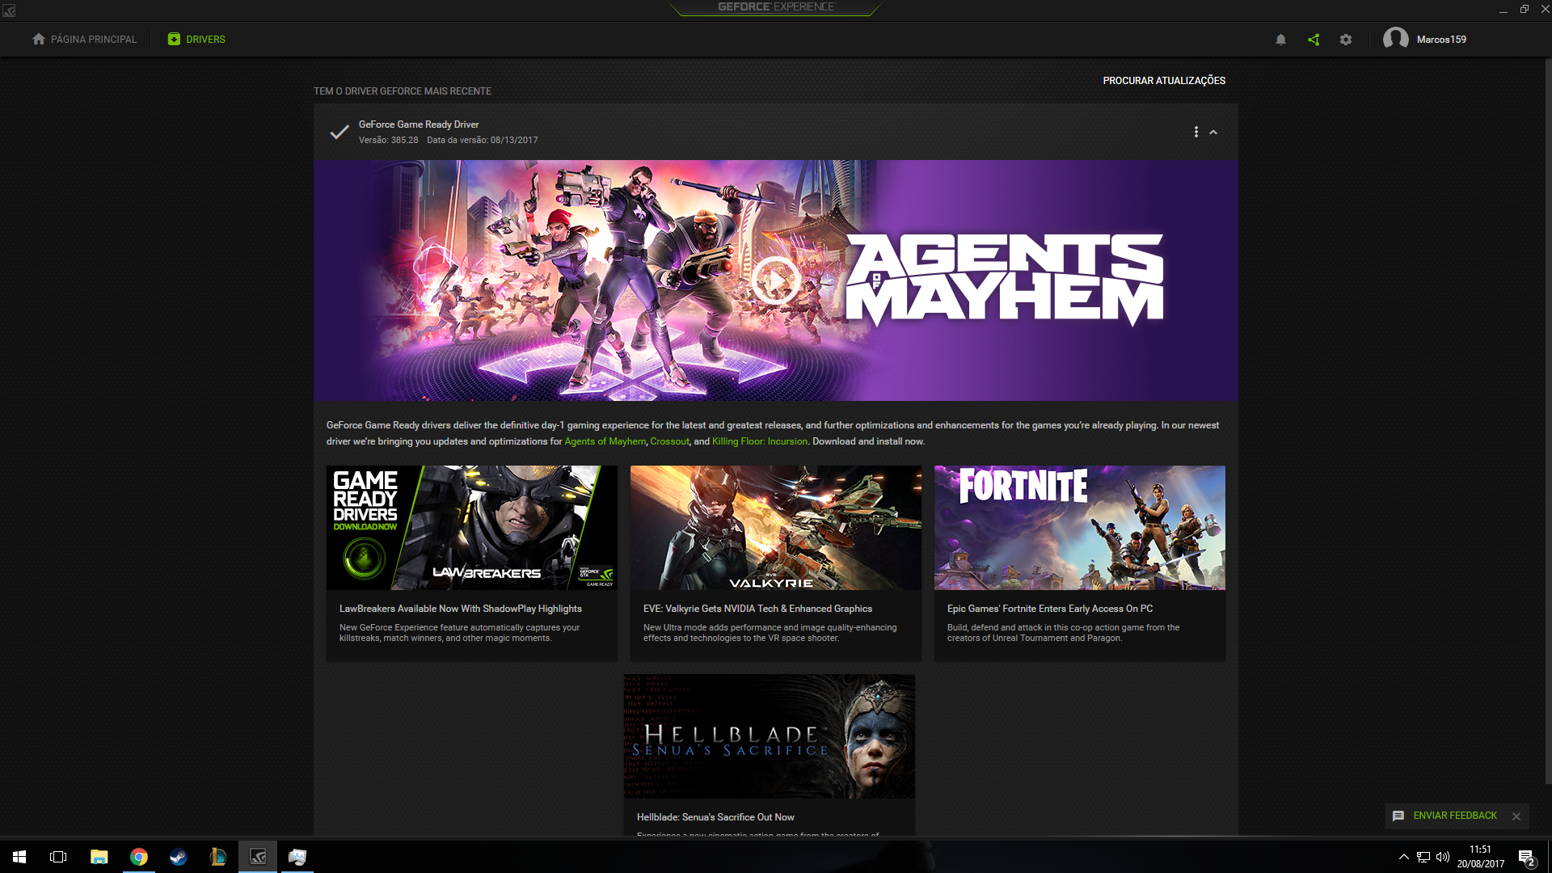This screenshot has height=873, width=1552.
Task: Click GeForce Game Ready Driver title
Action: [419, 124]
